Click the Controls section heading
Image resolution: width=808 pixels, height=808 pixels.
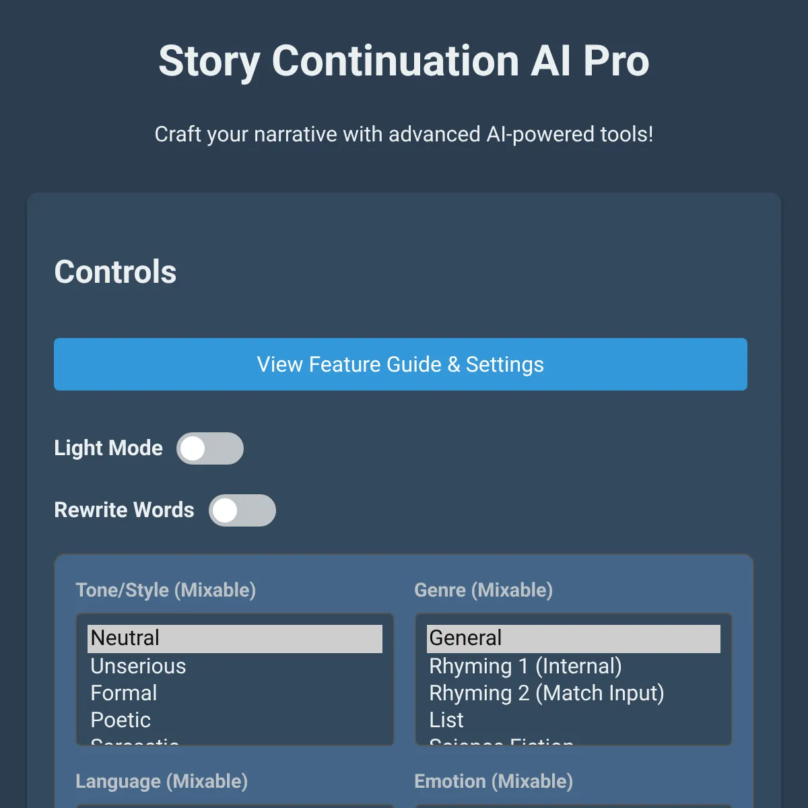(x=115, y=272)
